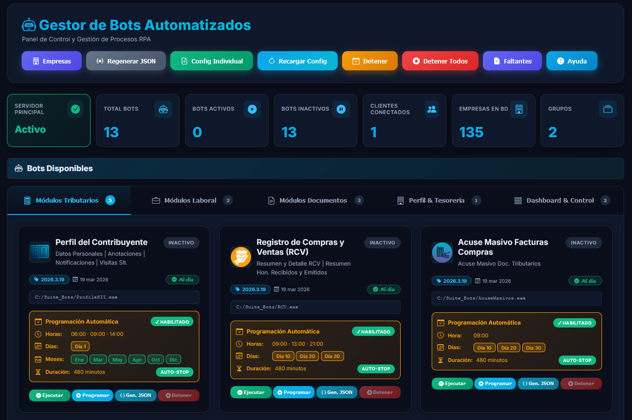632x420 pixels.
Task: Open the Dashboard & Control tab
Action: (562, 200)
